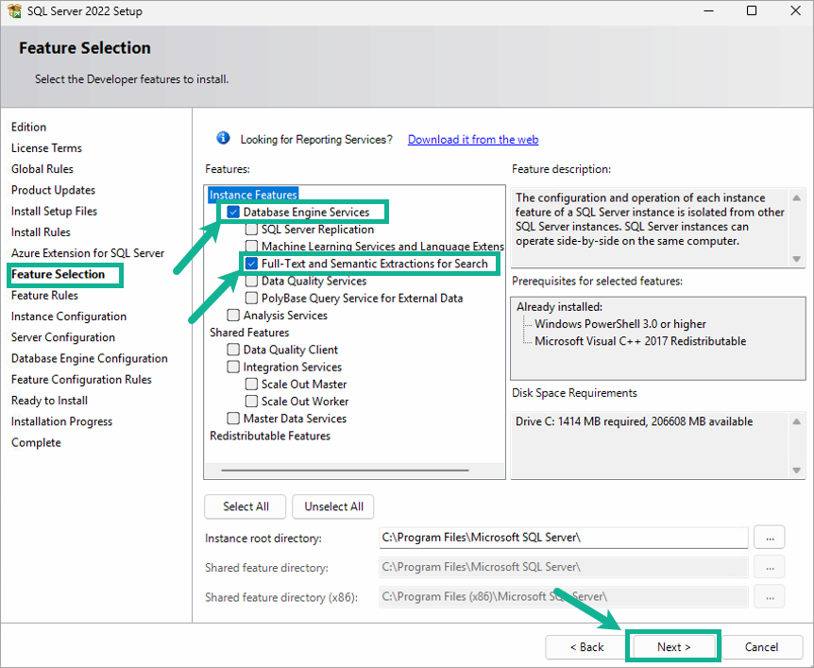Image resolution: width=814 pixels, height=668 pixels.
Task: Toggle Full-Text and Semantic Extractions for Search
Action: coord(251,264)
